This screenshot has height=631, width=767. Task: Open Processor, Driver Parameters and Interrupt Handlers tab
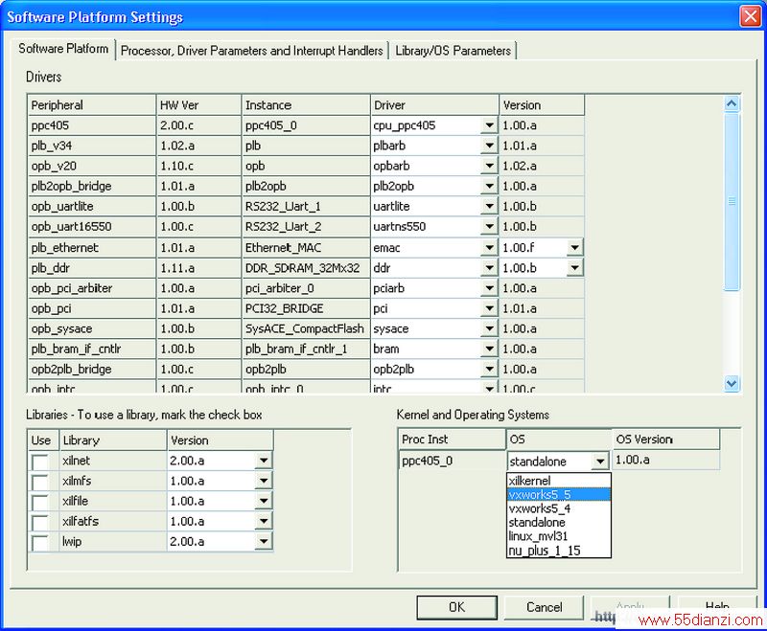coord(252,51)
